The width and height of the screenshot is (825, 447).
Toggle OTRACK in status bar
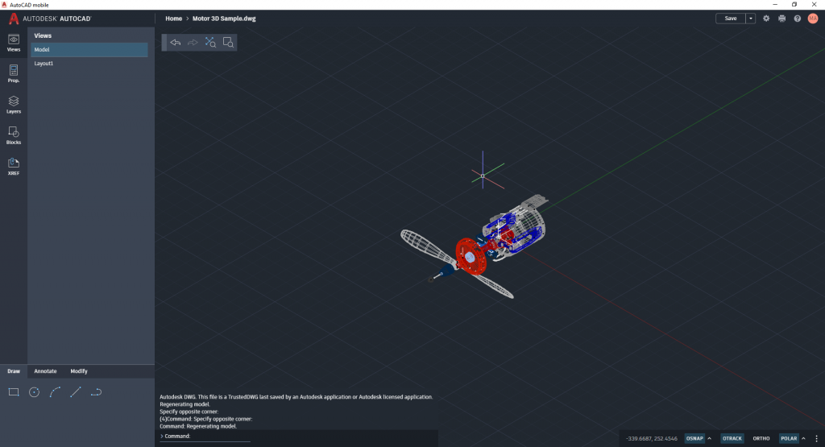732,439
